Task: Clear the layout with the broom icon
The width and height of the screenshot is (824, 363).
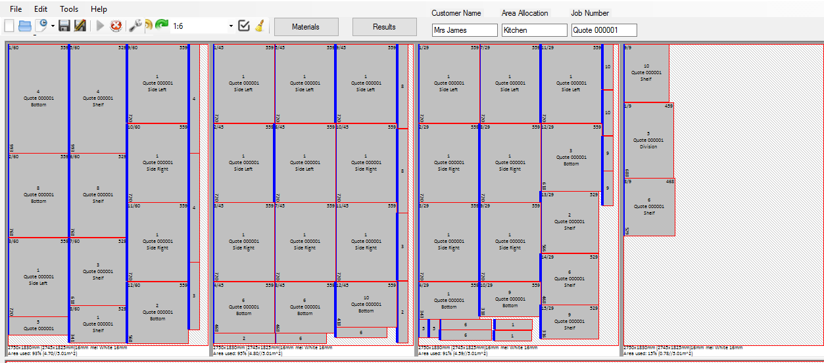Action: pyautogui.click(x=260, y=26)
